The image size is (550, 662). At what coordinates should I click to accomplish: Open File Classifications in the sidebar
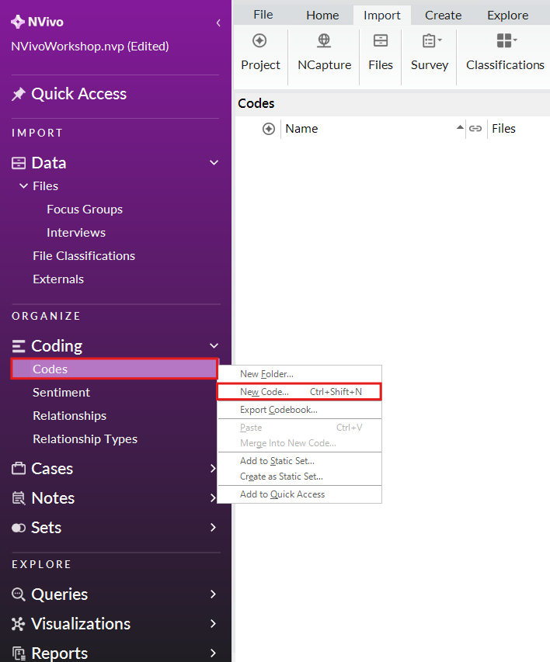[84, 256]
